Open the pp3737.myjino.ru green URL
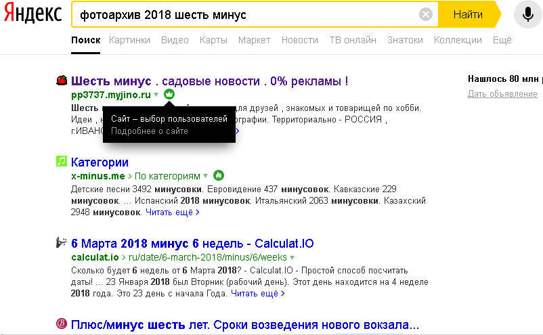Image resolution: width=543 pixels, height=335 pixels. click(x=111, y=95)
